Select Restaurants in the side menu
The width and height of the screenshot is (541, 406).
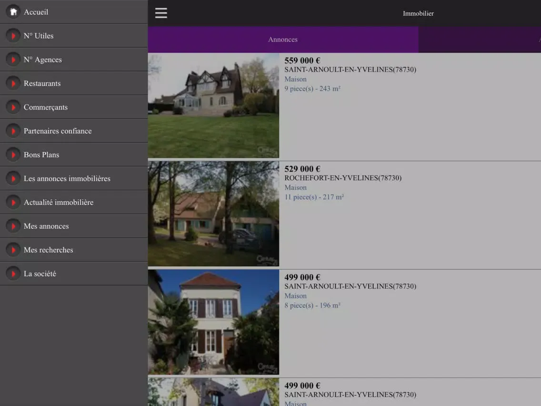click(x=74, y=83)
